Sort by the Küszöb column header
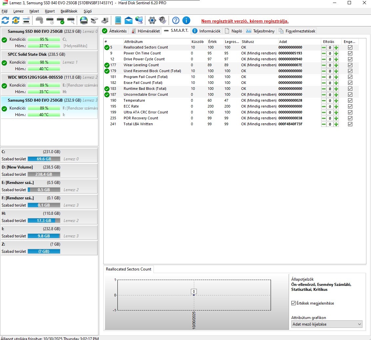 (199, 42)
